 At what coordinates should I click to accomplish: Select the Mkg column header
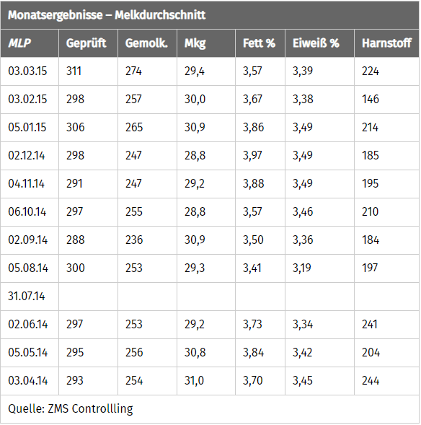pyautogui.click(x=195, y=43)
